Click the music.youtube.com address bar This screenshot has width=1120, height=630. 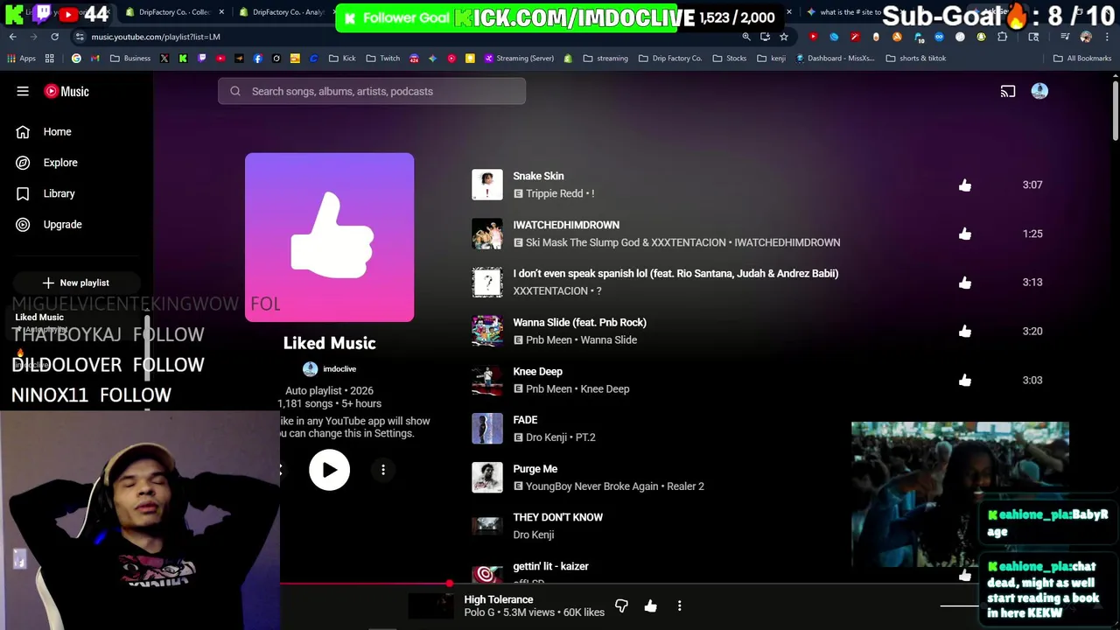click(x=156, y=37)
